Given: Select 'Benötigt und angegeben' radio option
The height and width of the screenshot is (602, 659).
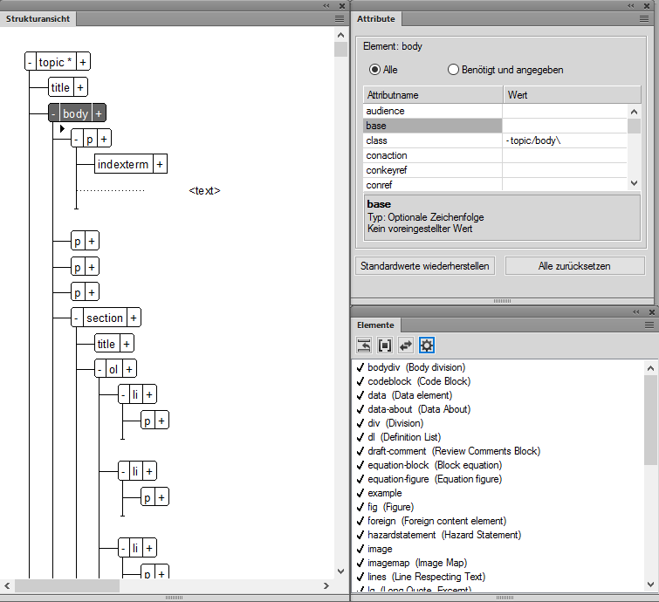Looking at the screenshot, I should coord(453,70).
